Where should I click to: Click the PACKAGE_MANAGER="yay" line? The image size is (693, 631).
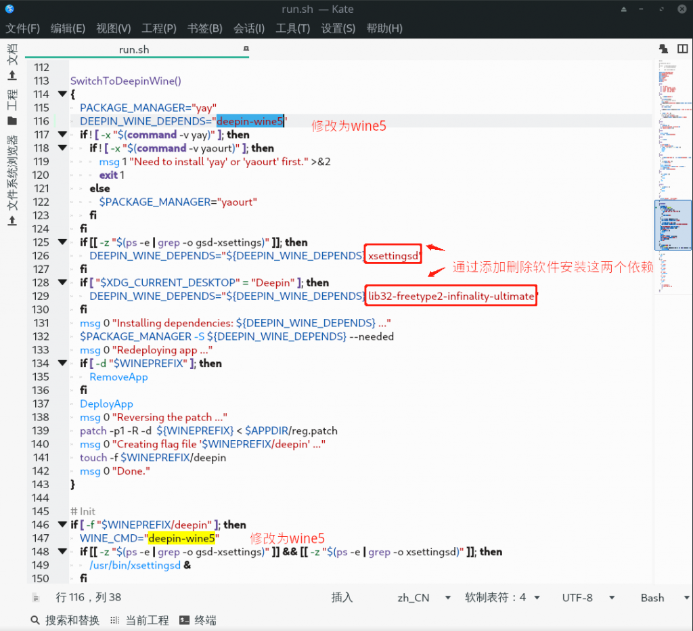(148, 108)
